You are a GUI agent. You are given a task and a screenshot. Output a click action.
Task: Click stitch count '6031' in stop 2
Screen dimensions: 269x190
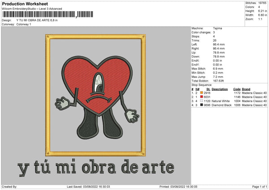tap(207, 97)
